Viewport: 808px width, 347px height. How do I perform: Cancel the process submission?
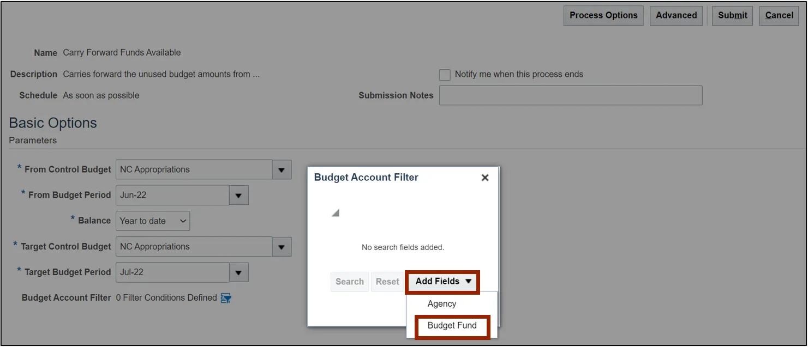[779, 15]
